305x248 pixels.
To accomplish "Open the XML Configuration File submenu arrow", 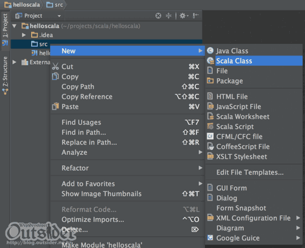I will 298,218.
